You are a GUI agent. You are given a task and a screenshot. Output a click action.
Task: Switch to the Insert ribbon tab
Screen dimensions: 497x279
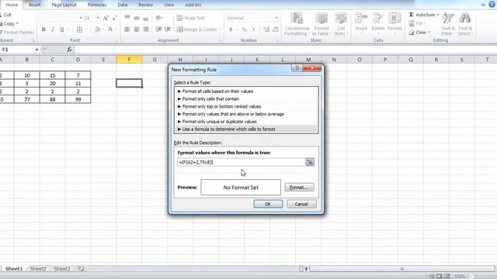coord(34,5)
